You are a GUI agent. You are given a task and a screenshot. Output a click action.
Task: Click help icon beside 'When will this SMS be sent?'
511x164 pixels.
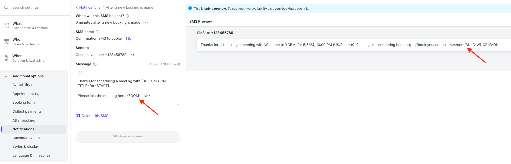click(x=127, y=16)
